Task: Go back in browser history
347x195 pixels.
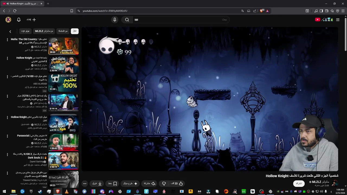Action: (4, 11)
